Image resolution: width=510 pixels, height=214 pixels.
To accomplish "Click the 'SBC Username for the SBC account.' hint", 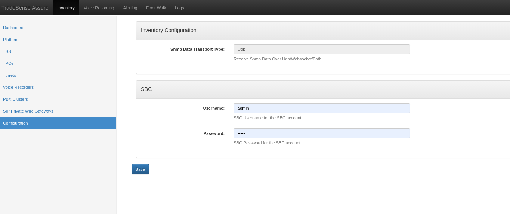I will tap(268, 118).
